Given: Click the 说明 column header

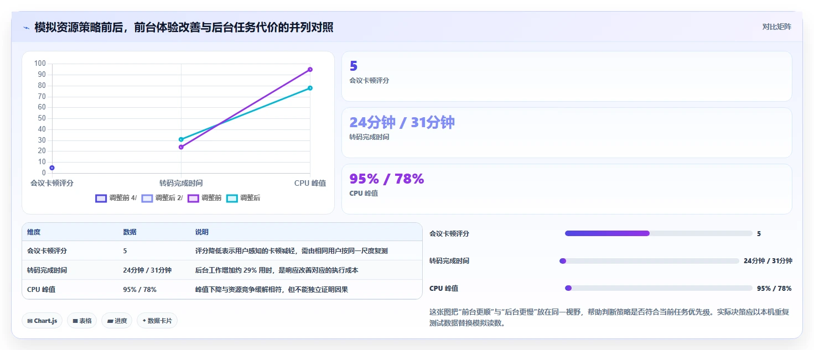Looking at the screenshot, I should click(202, 232).
